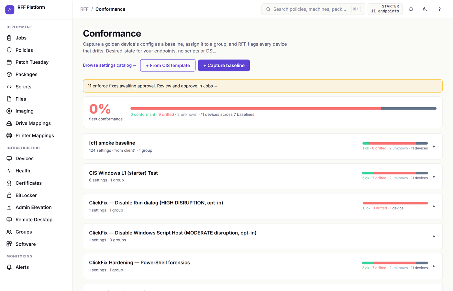This screenshot has height=291, width=453.
Task: Click the Drive Mappings drive icon
Action: click(x=9, y=123)
